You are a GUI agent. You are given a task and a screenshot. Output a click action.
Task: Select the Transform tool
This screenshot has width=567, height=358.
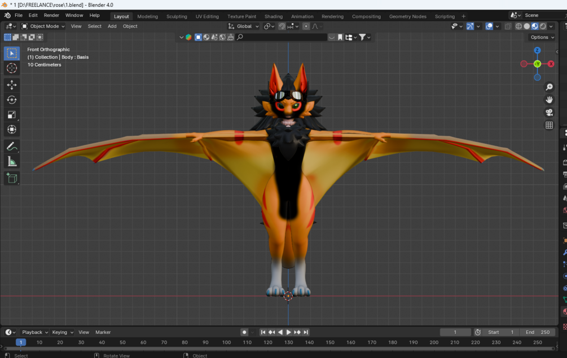tap(12, 129)
